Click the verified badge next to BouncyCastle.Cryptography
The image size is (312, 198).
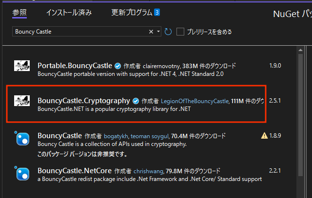[x=136, y=101]
